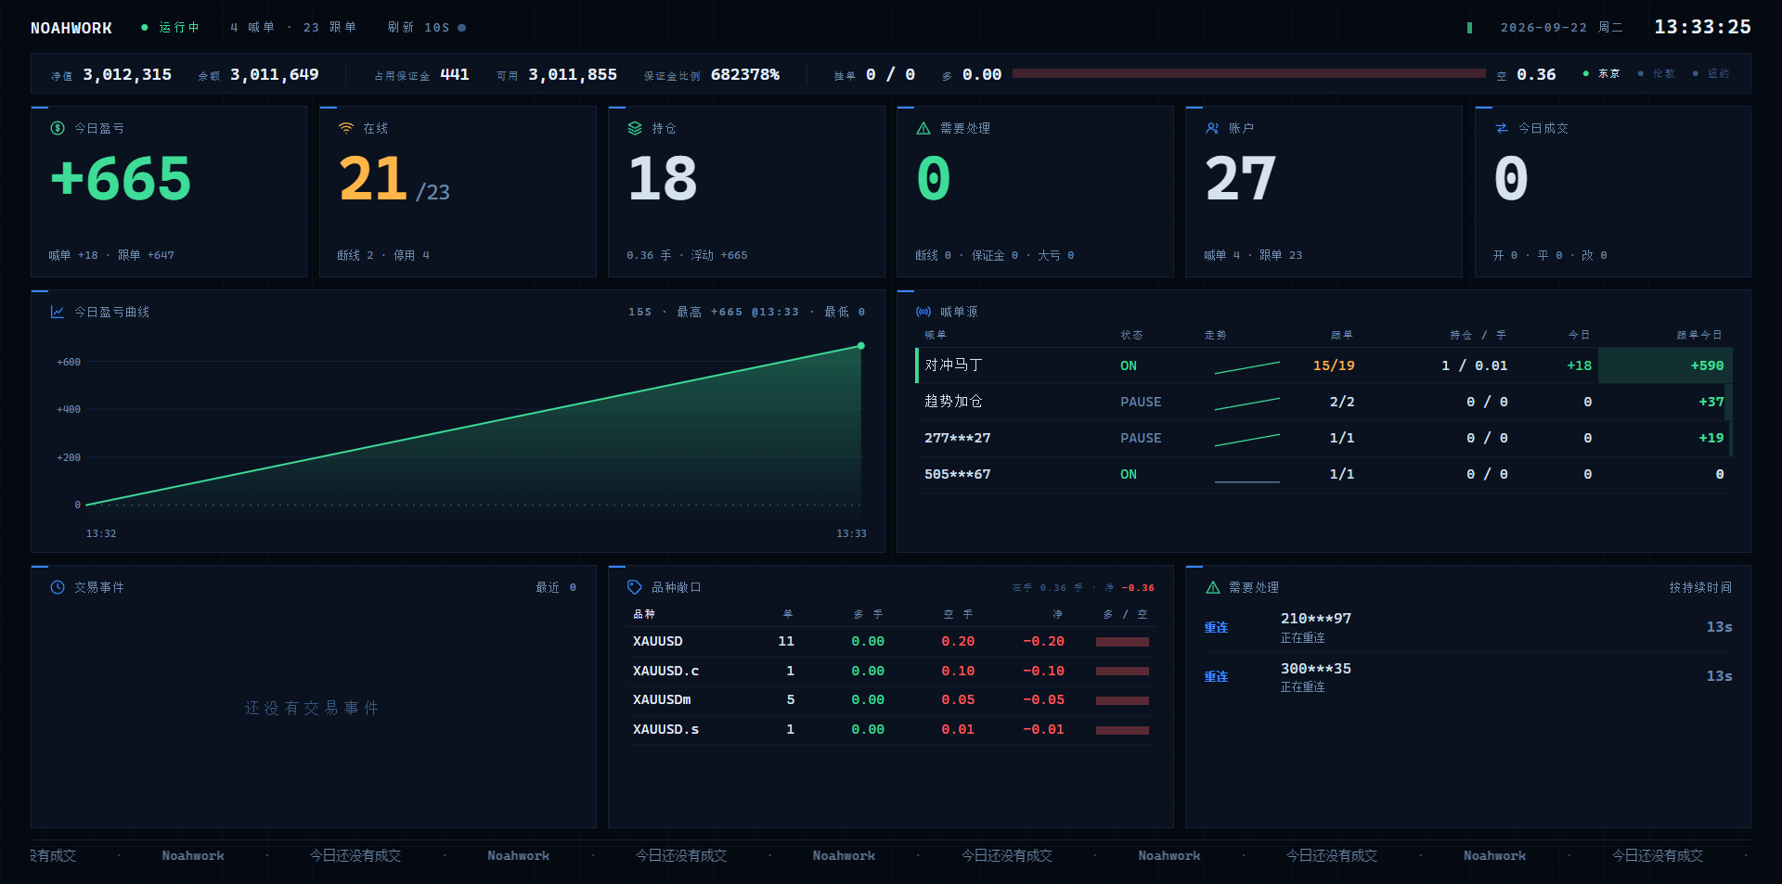The height and width of the screenshot is (884, 1782).
Task: Click the broadcast icon beside 喊单源
Action: [923, 312]
